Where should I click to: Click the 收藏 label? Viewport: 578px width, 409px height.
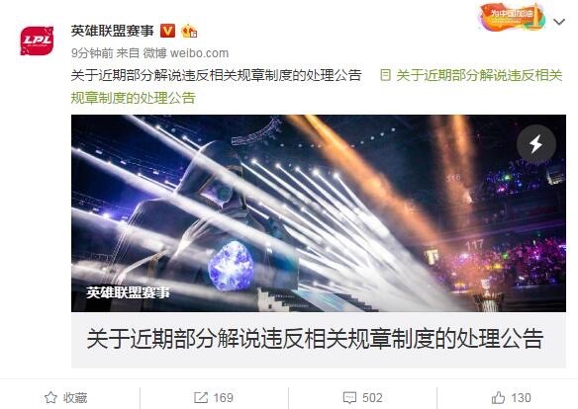click(75, 397)
